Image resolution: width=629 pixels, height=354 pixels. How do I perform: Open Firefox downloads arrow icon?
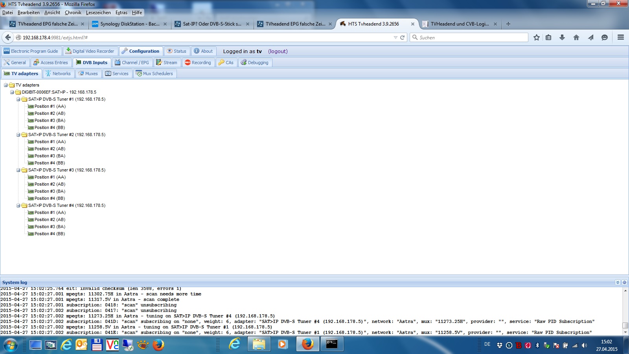562,37
